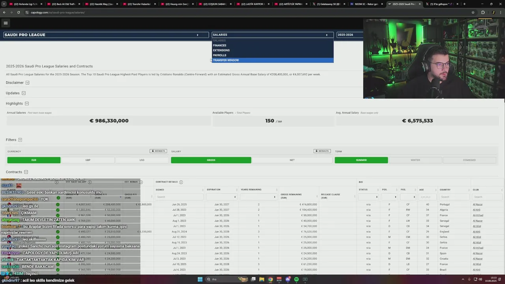Open the 2025-2026 season dropdown
The width and height of the screenshot is (505, 284).
[350, 35]
